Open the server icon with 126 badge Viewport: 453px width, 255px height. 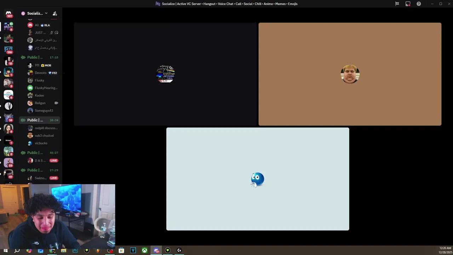pos(8,49)
